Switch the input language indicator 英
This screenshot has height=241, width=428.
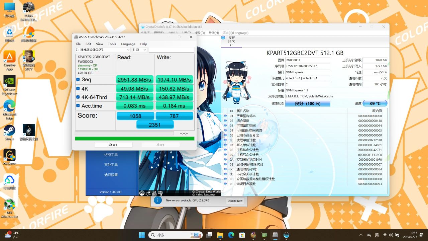point(377,235)
